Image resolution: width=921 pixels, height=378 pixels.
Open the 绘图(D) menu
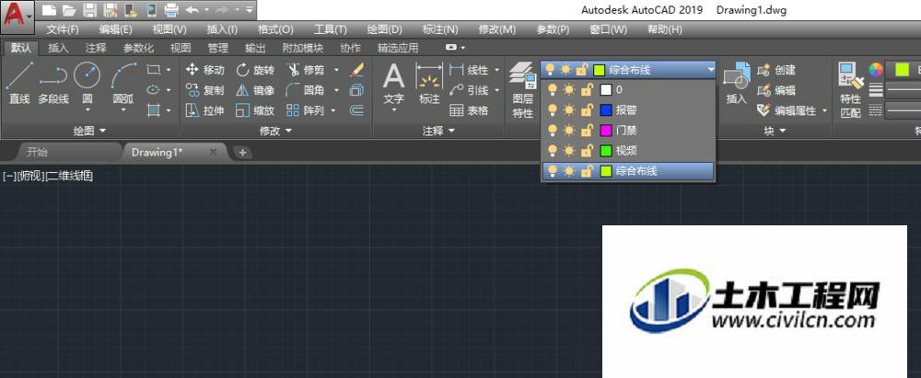tap(384, 29)
